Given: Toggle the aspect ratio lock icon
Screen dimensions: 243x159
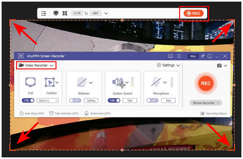Looking at the screenshot, I should point(86,13).
